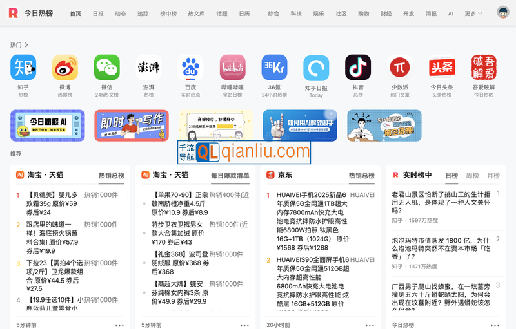Select the 购物 category
This screenshot has width=516, height=329.
point(364,14)
